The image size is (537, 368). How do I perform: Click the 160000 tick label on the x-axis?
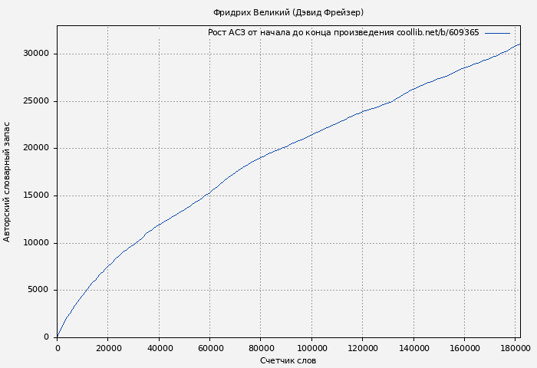[464, 348]
